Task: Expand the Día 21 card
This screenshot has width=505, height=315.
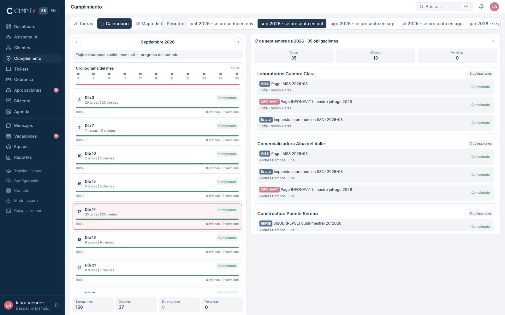Action: 157,272
